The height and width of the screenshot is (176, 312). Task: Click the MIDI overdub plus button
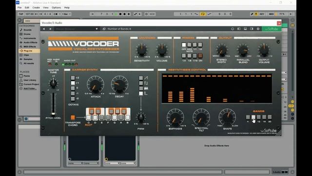click(x=129, y=14)
